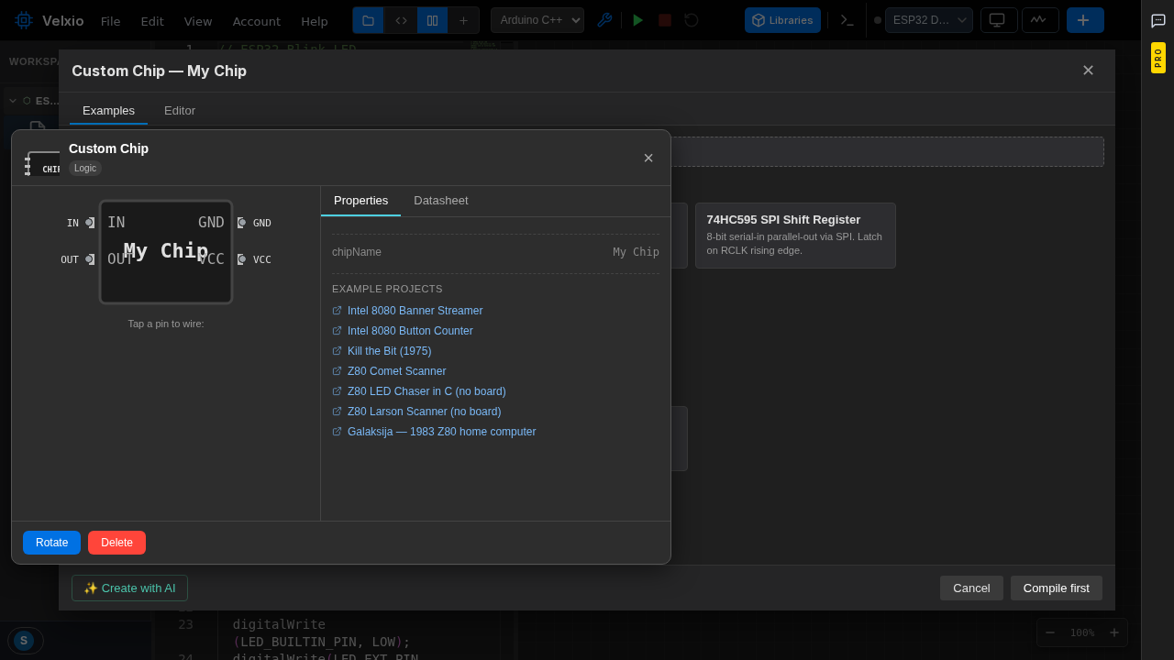Click Create with AI button
Viewport: 1174px width, 660px height.
pyautogui.click(x=129, y=588)
